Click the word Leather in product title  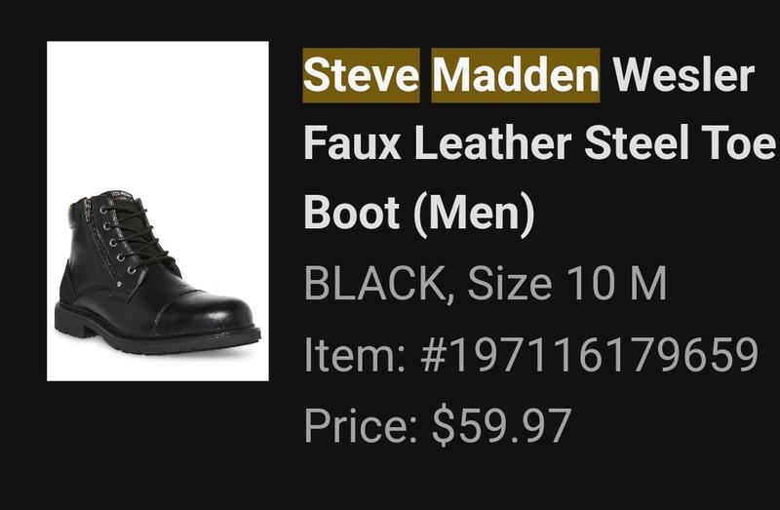[492, 142]
